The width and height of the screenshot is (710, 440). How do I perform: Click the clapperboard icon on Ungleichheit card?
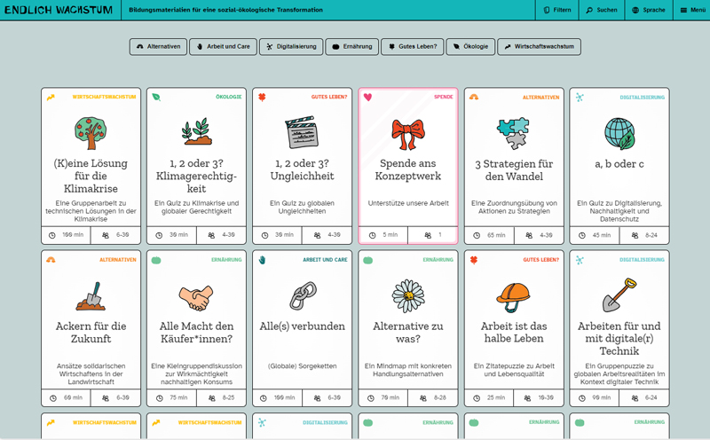302,132
